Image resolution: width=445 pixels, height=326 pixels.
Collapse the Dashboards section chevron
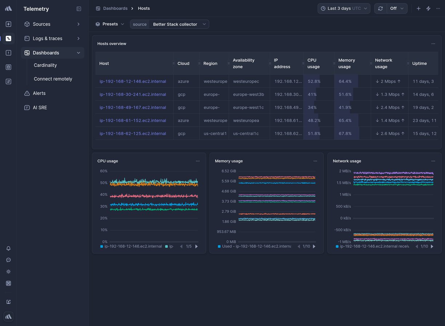tap(78, 52)
